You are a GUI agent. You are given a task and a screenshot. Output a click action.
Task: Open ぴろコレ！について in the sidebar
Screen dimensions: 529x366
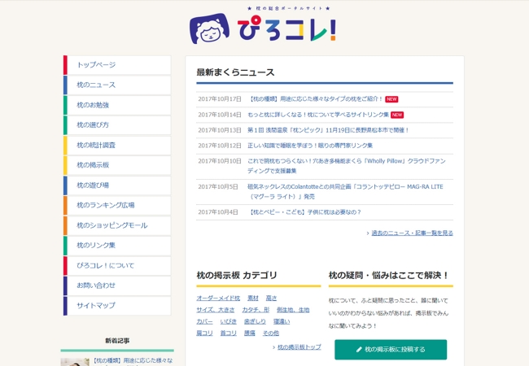tap(117, 266)
